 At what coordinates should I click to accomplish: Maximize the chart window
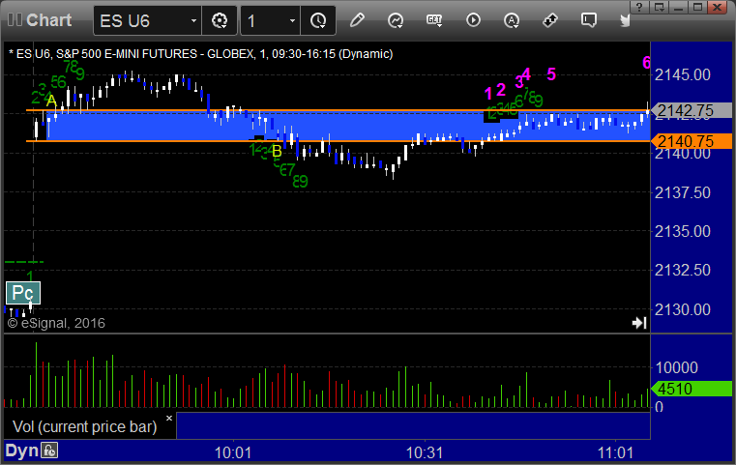click(x=697, y=7)
